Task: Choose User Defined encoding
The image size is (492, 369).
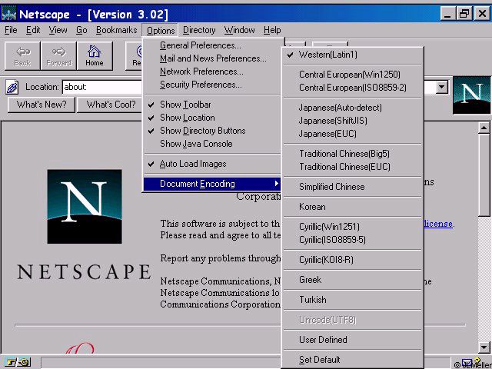Action: click(352, 340)
